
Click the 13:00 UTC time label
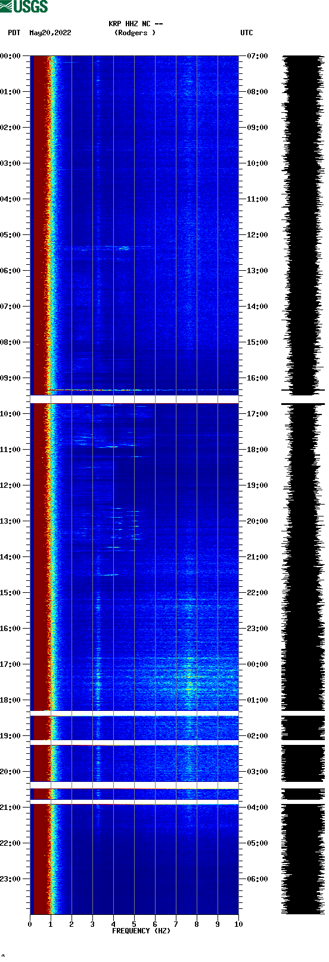257,271
